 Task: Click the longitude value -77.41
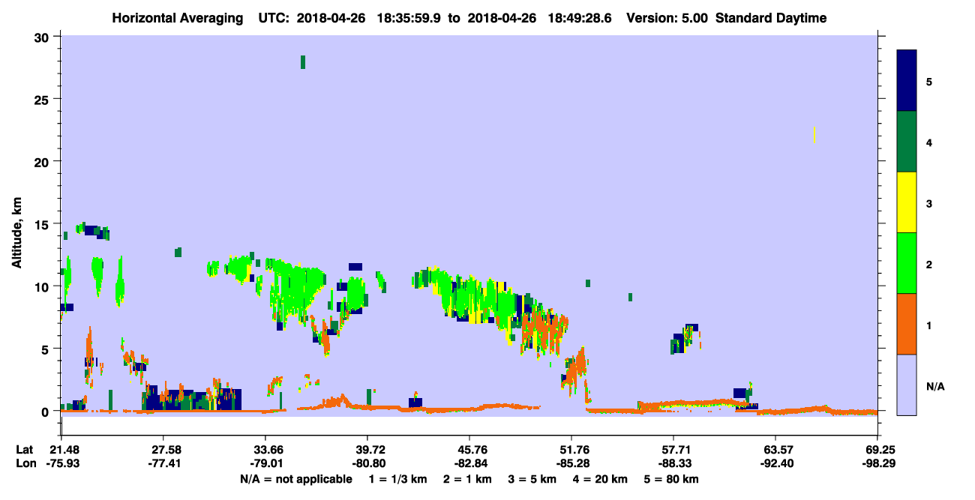click(163, 464)
